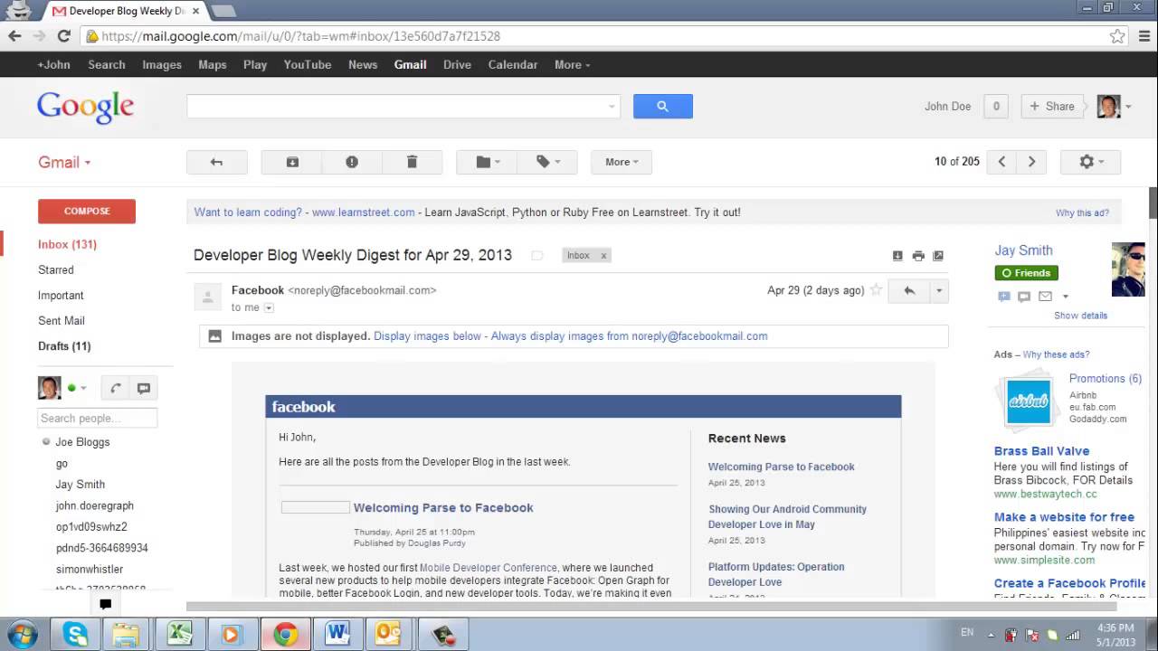
Task: Star the Developer Blog message
Action: pos(876,290)
